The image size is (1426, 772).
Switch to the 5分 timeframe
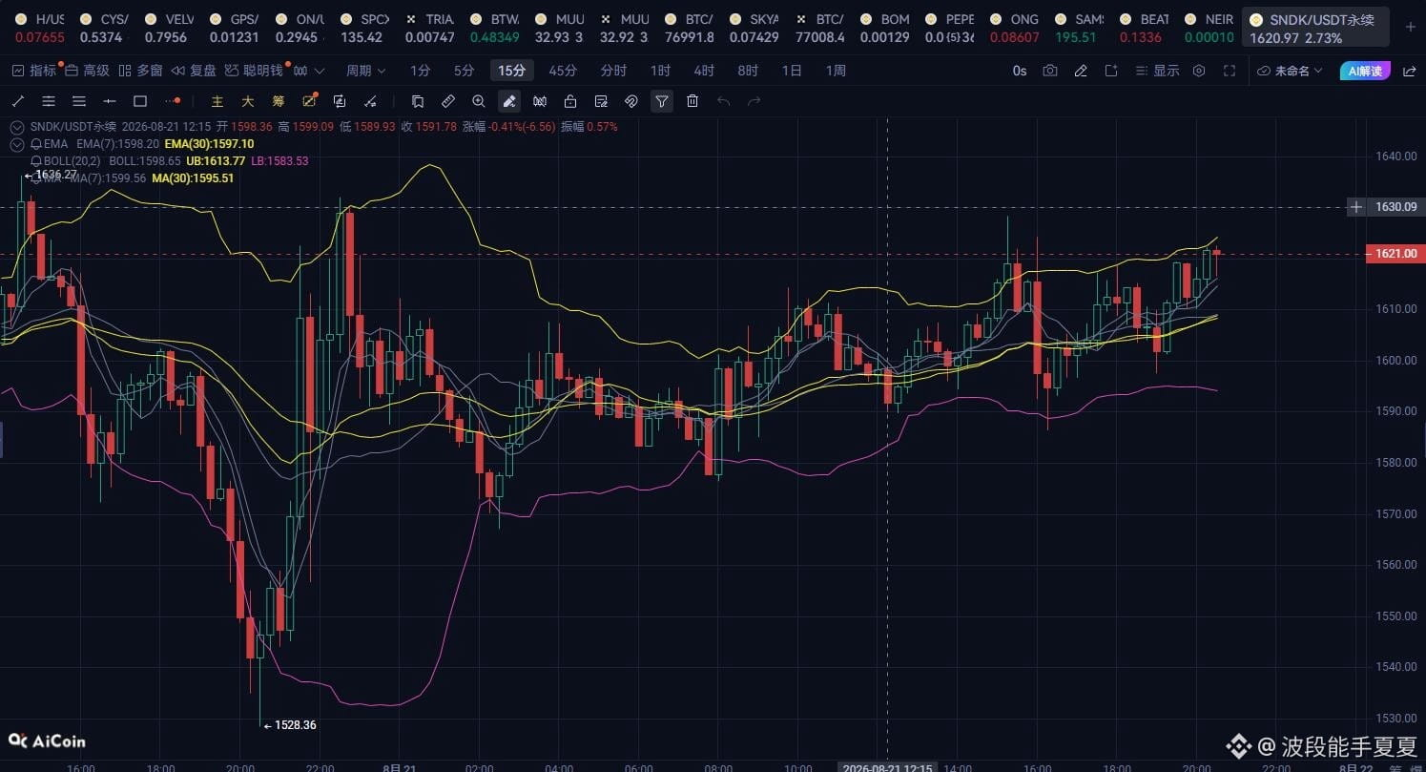pyautogui.click(x=464, y=71)
